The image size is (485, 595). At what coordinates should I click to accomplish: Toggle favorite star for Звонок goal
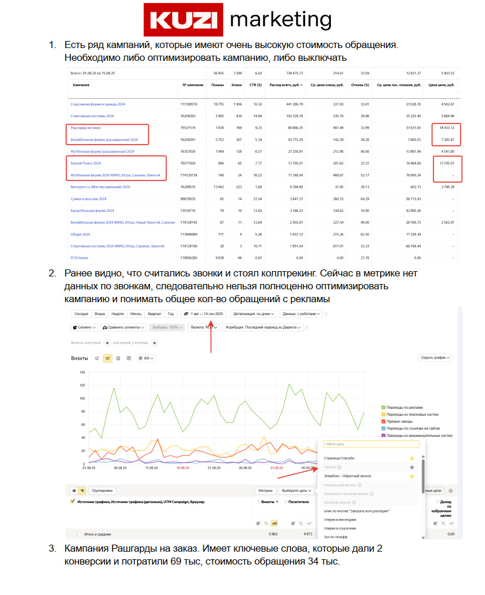coord(412,467)
